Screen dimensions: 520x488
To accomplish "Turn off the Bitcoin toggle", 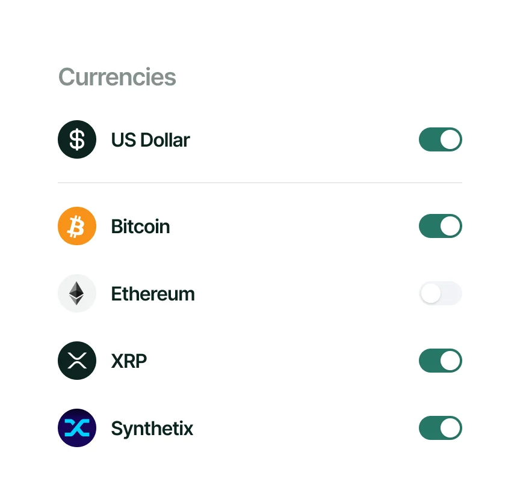I will tap(440, 226).
